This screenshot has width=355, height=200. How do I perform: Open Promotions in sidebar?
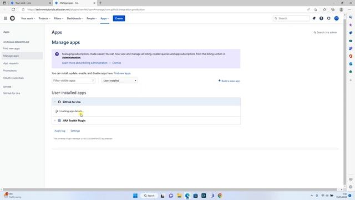point(10,71)
